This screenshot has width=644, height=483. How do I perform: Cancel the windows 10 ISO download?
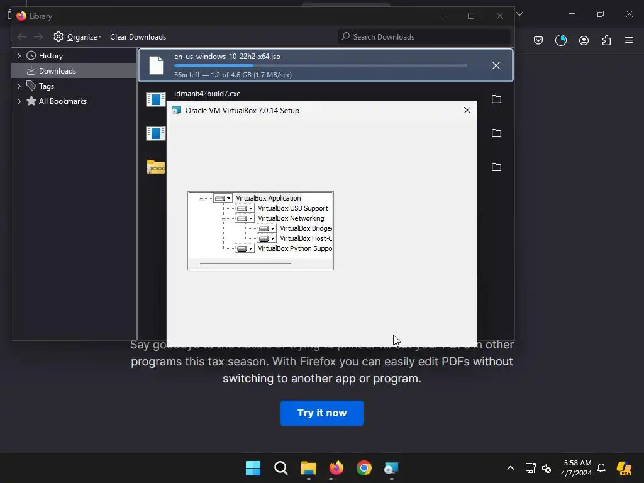click(496, 65)
